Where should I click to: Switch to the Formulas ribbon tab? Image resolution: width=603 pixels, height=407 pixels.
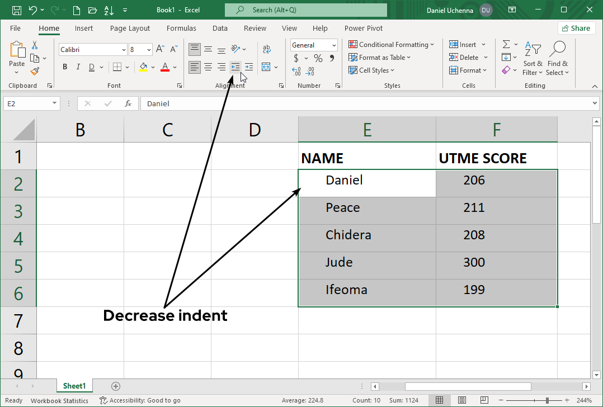(181, 28)
